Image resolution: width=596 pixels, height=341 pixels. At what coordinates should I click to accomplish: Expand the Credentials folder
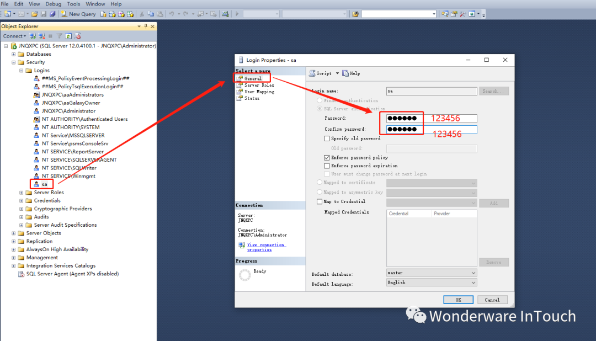pyautogui.click(x=22, y=201)
